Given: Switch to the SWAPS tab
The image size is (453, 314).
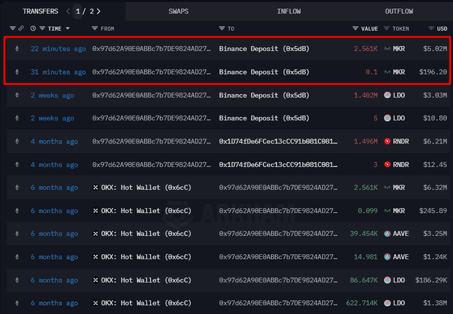Looking at the screenshot, I should tap(179, 11).
